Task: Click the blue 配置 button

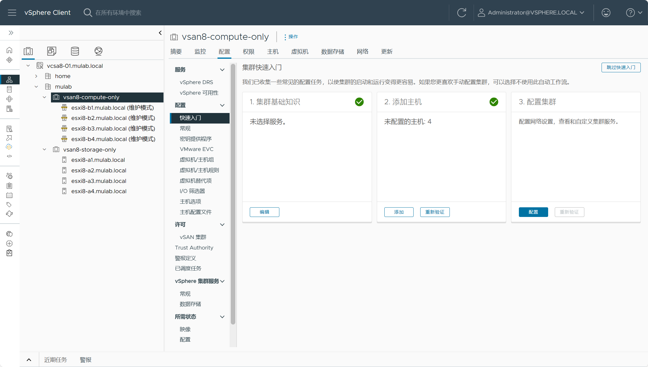Action: (x=533, y=212)
